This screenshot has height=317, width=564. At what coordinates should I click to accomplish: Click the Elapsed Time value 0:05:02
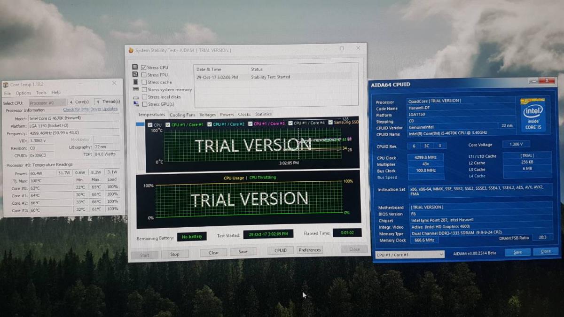point(347,232)
